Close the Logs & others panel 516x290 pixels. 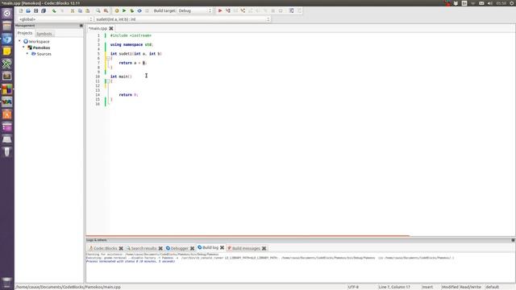[x=513, y=240]
